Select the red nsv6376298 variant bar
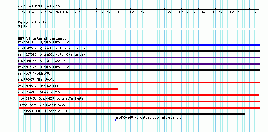Image resolution: width=268 pixels, height=132 pixels. click(139, 108)
